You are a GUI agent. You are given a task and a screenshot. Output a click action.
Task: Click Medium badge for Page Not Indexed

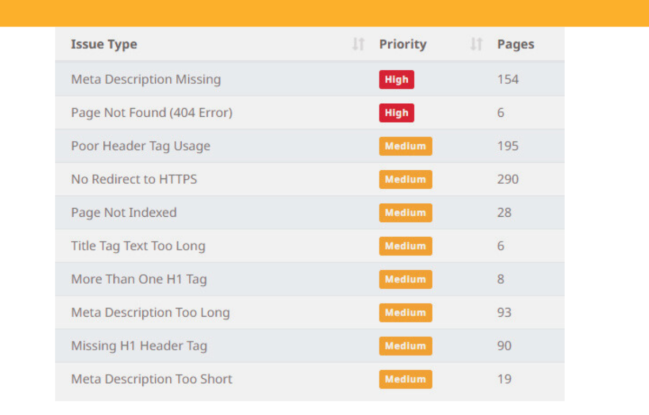[x=406, y=212]
